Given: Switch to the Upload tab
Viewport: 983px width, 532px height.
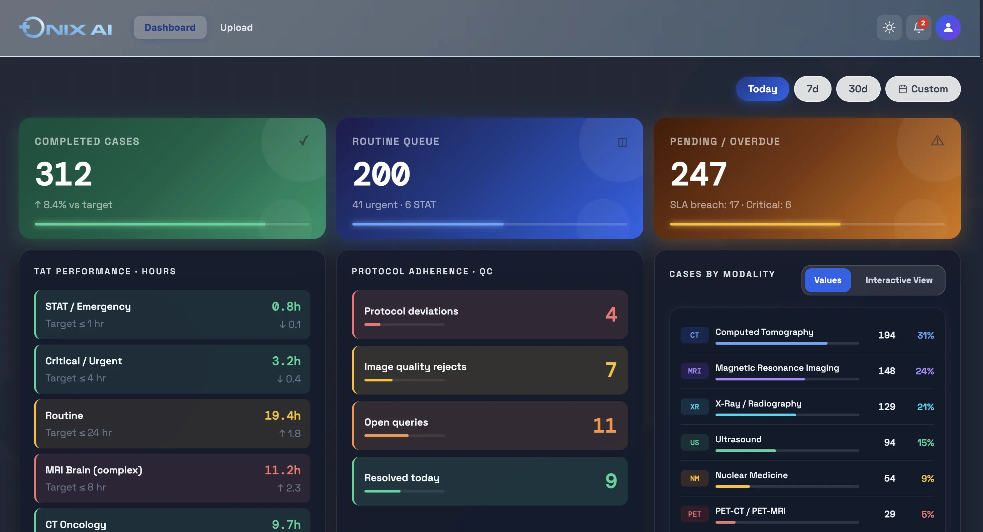Looking at the screenshot, I should [236, 27].
